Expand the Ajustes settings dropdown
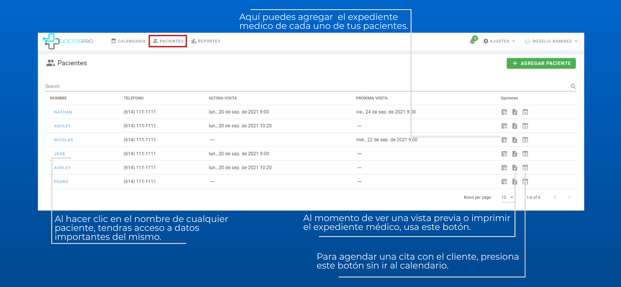The width and height of the screenshot is (621, 287). (499, 41)
